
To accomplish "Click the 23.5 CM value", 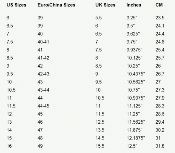I will click(160, 18).
